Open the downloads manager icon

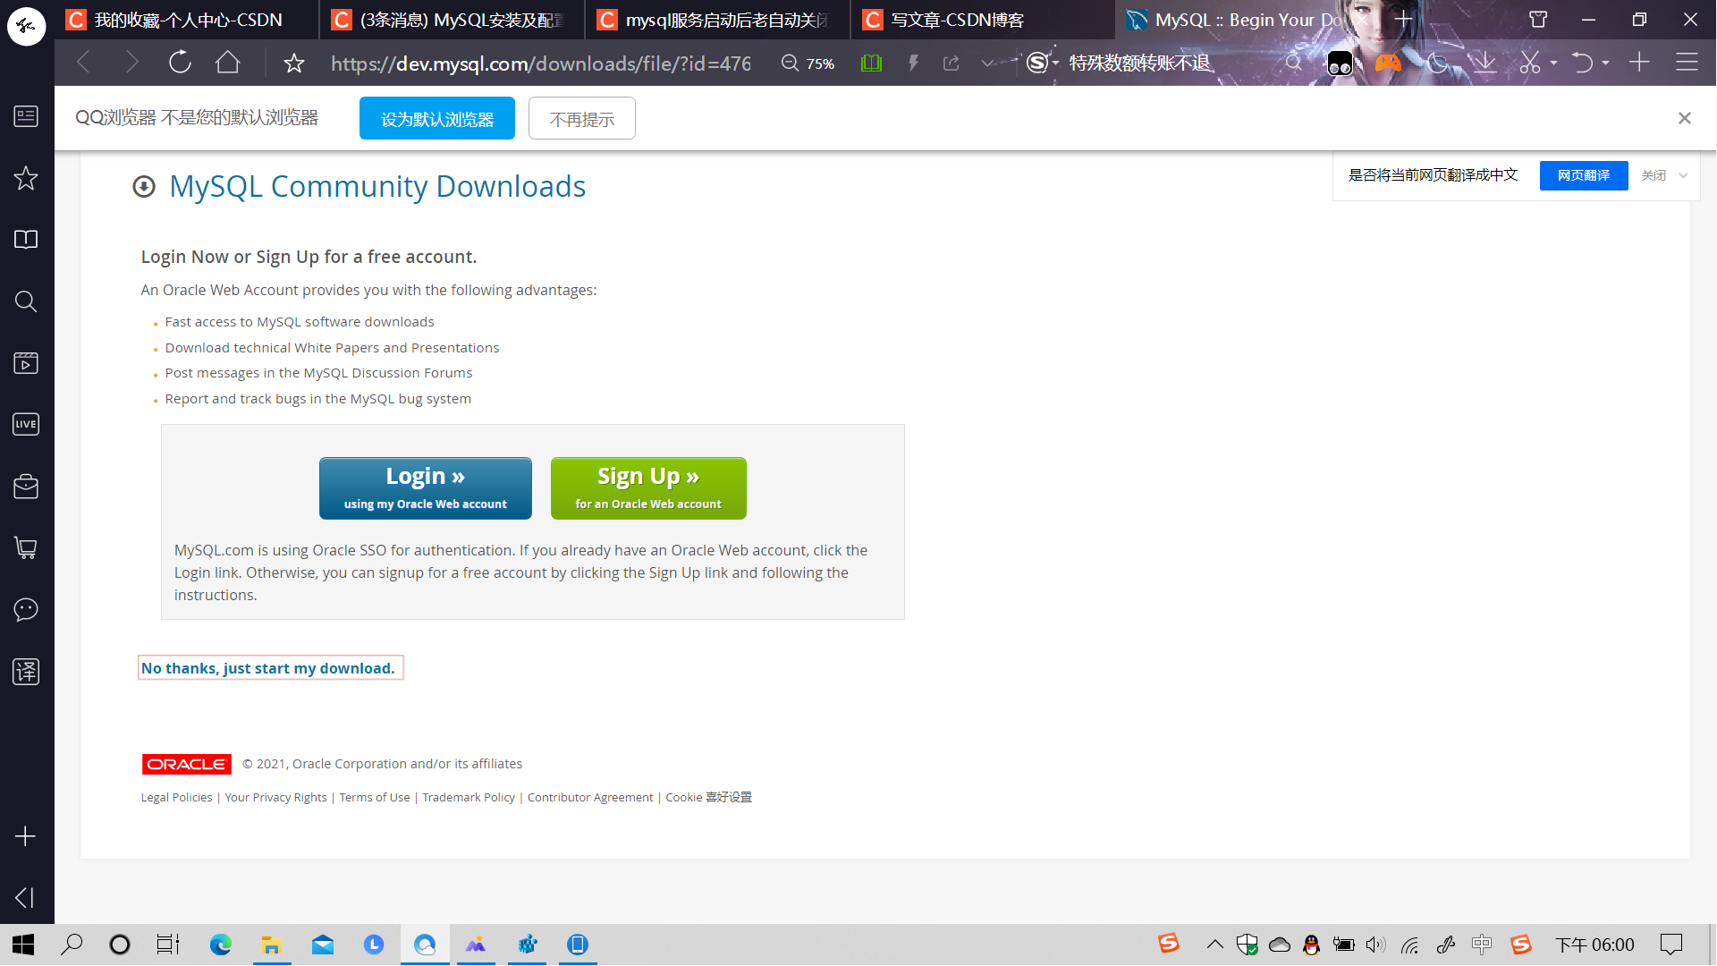click(1484, 63)
